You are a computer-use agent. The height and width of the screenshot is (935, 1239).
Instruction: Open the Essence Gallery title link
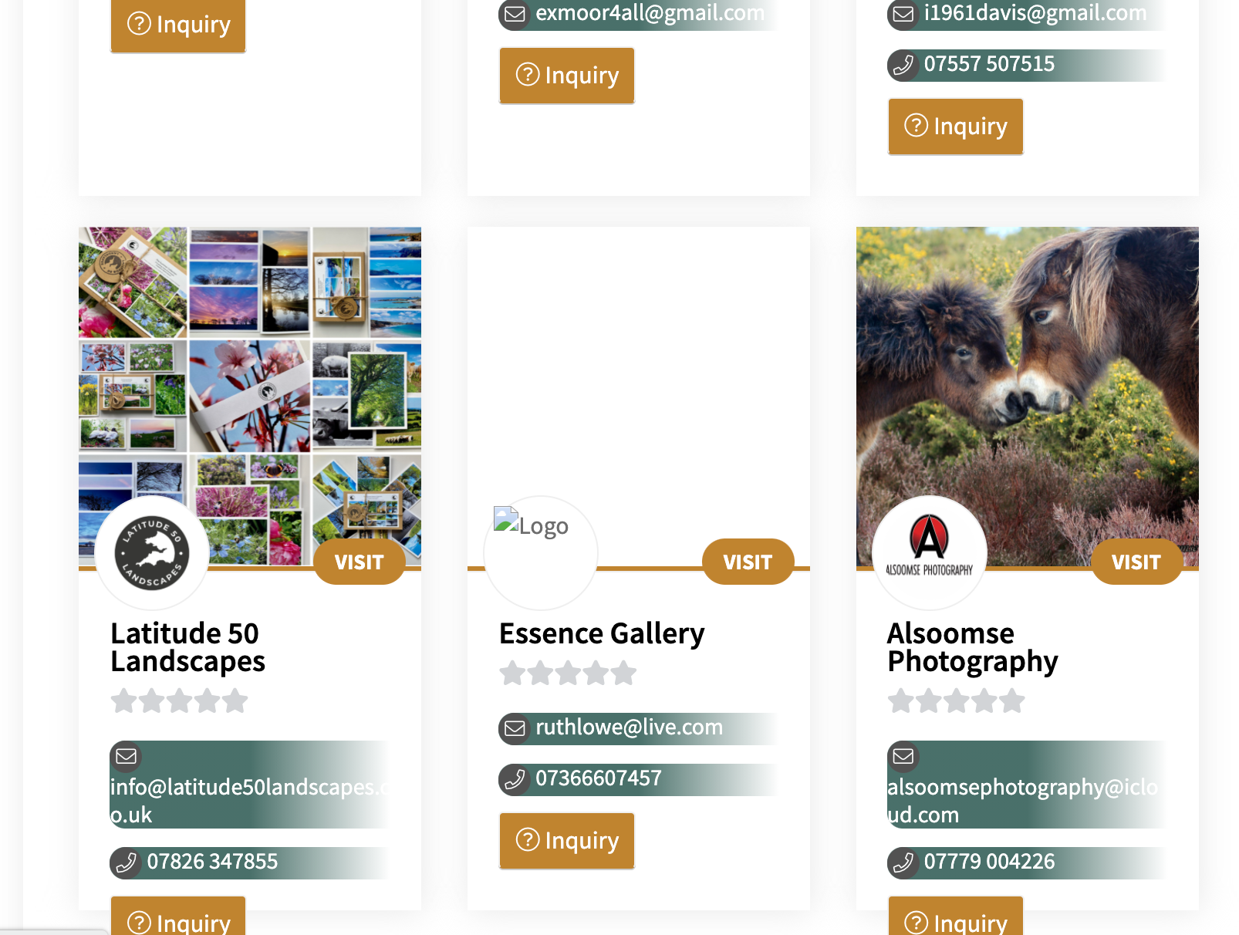tap(602, 633)
